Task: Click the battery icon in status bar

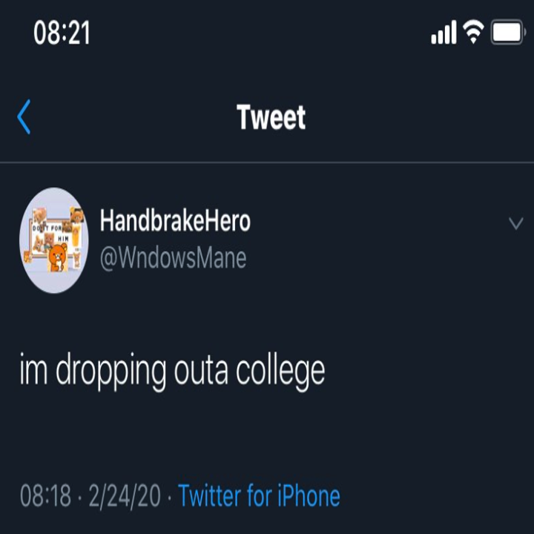Action: click(507, 33)
